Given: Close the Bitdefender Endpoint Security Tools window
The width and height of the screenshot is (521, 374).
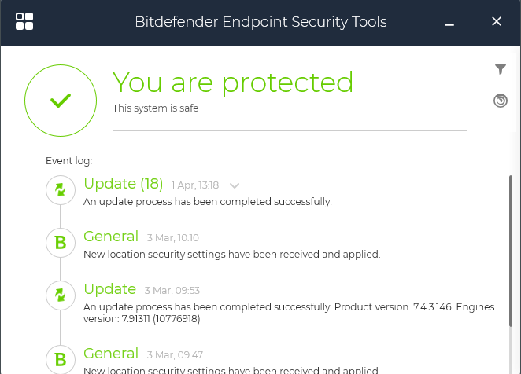Looking at the screenshot, I should point(497,21).
